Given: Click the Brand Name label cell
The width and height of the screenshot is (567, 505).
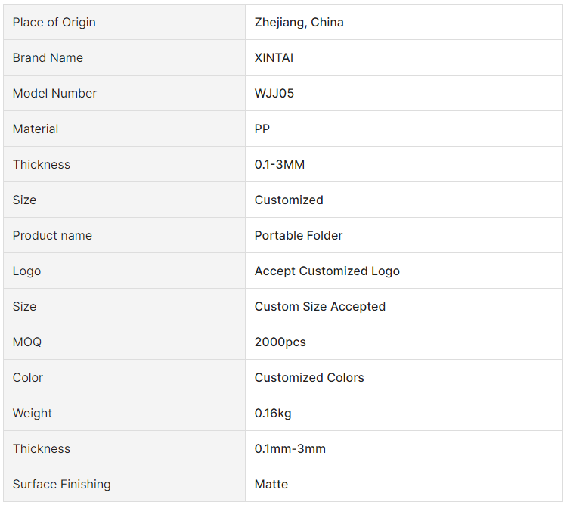Looking at the screenshot, I should 125,58.
